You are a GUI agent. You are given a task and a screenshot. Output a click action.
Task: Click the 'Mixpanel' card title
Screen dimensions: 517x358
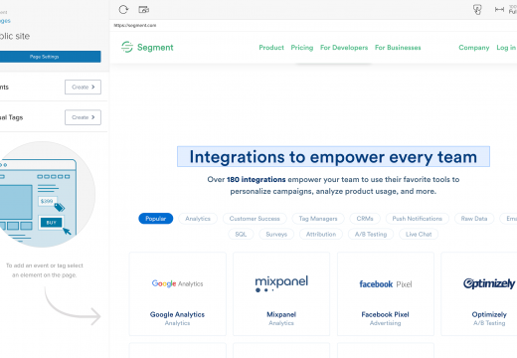[281, 314]
